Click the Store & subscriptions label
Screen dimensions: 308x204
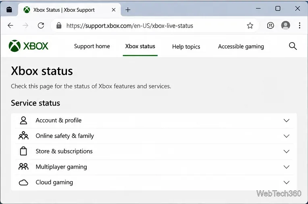[64, 151]
